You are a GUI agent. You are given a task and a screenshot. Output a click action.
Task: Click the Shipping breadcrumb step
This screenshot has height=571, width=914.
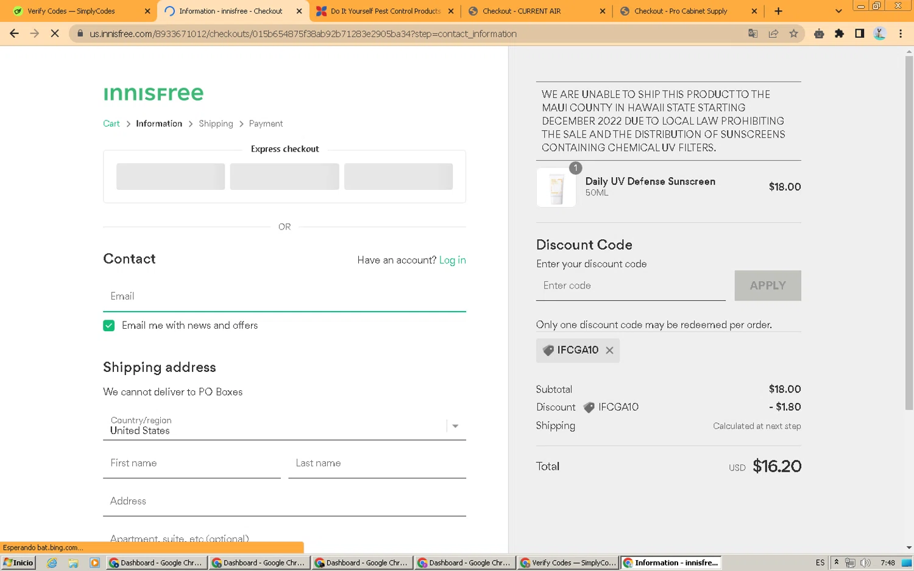216,124
